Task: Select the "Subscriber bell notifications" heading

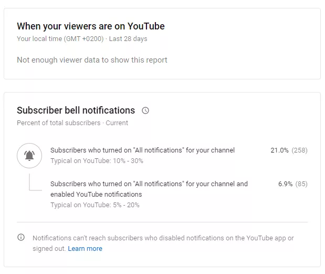Action: tap(76, 110)
